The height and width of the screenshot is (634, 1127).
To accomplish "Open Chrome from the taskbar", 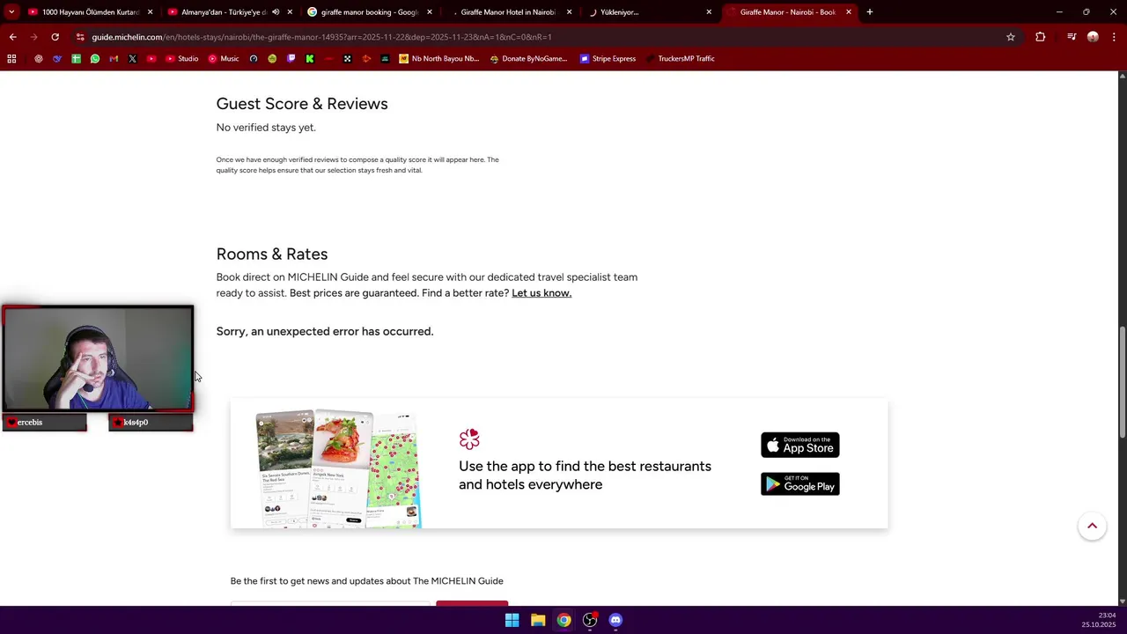I will [563, 620].
